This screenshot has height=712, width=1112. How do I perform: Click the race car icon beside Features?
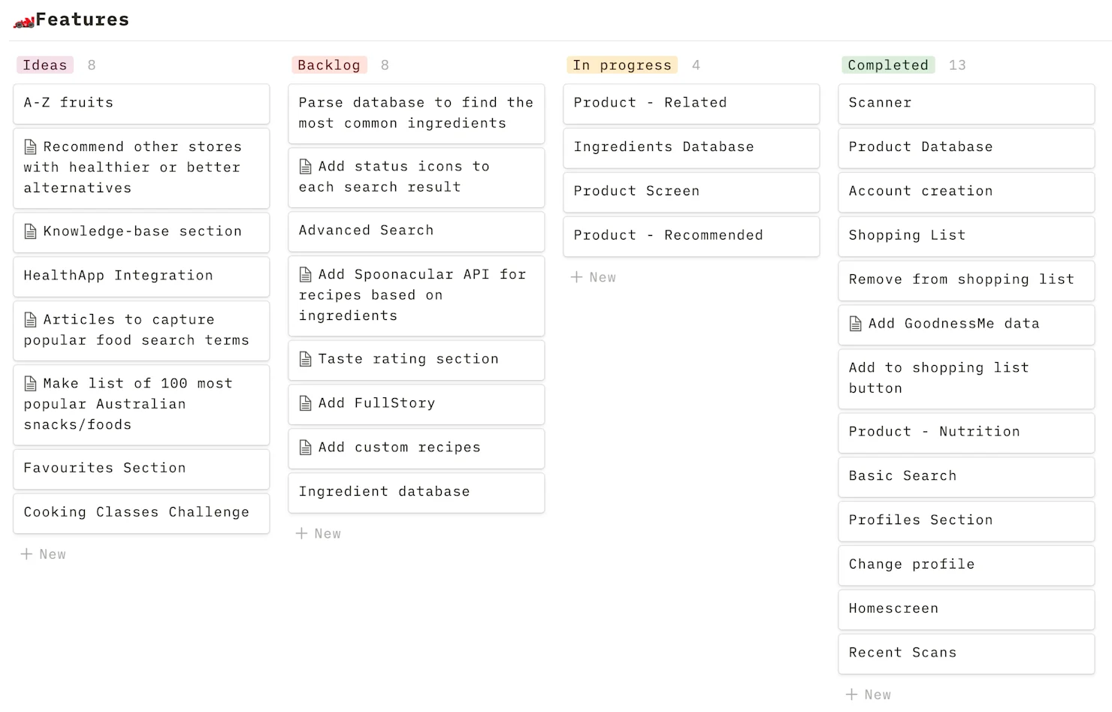(x=24, y=21)
